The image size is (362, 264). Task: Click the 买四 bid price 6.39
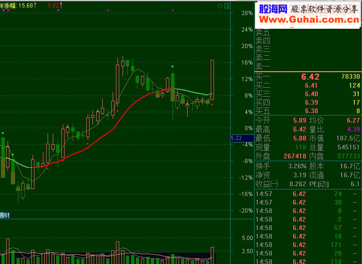pyautogui.click(x=312, y=102)
